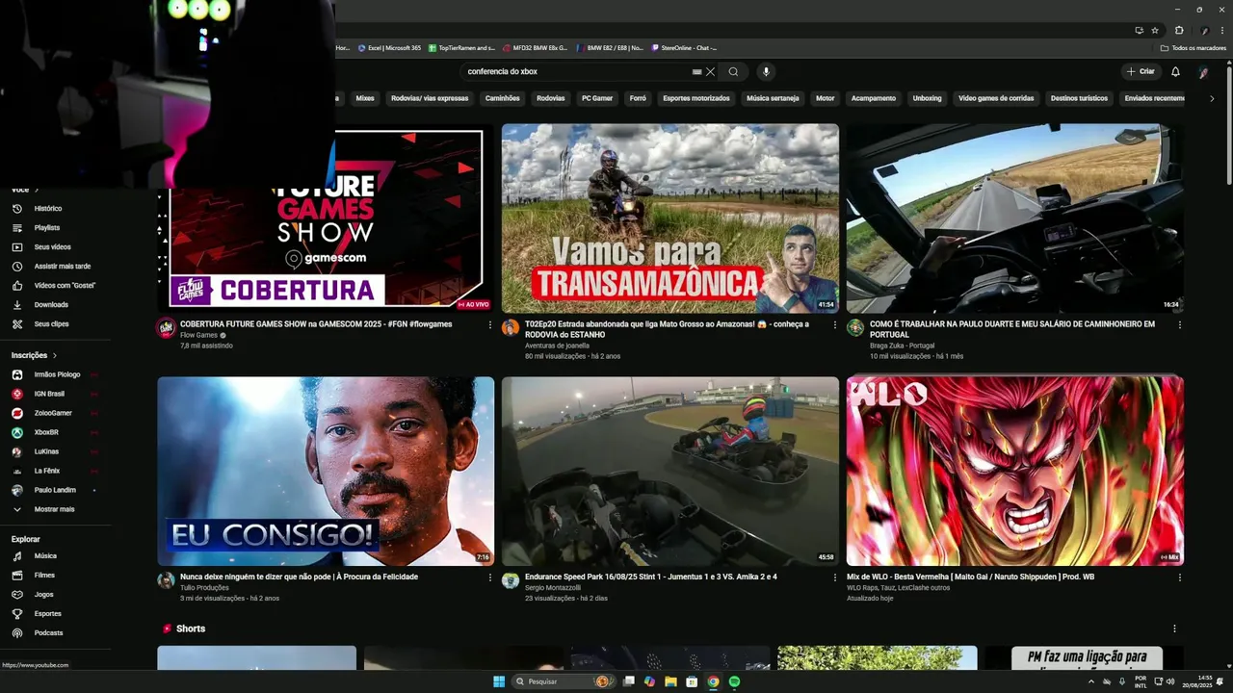Open the Shorts section options menu
Image resolution: width=1233 pixels, height=693 pixels.
[x=1174, y=629]
